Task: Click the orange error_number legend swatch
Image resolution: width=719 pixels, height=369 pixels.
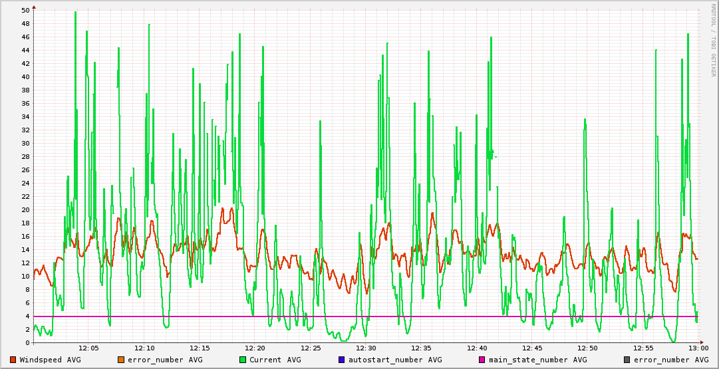Action: pyautogui.click(x=121, y=360)
